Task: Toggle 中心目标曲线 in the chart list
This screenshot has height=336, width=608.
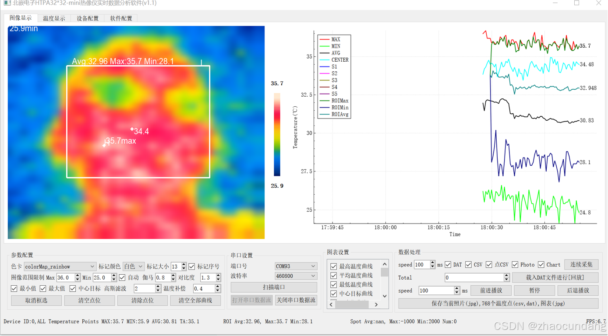Action: [x=333, y=294]
